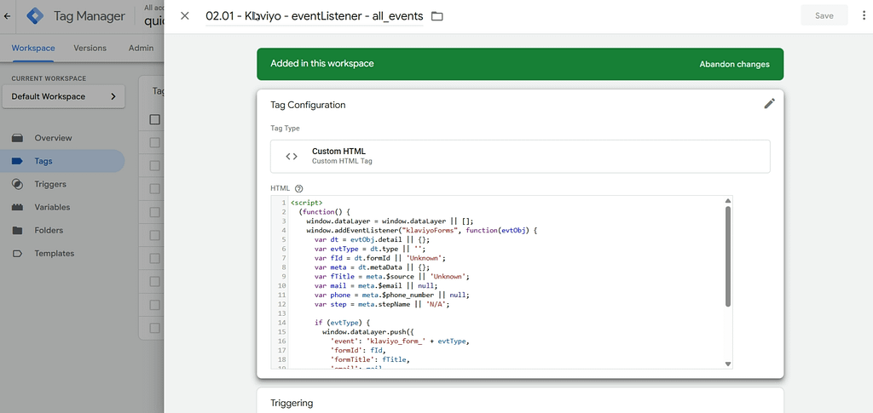The height and width of the screenshot is (413, 873).
Task: Check the first tag row checkbox
Action: click(x=154, y=142)
